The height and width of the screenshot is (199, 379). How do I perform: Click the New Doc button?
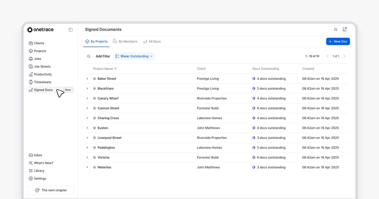[x=338, y=41]
